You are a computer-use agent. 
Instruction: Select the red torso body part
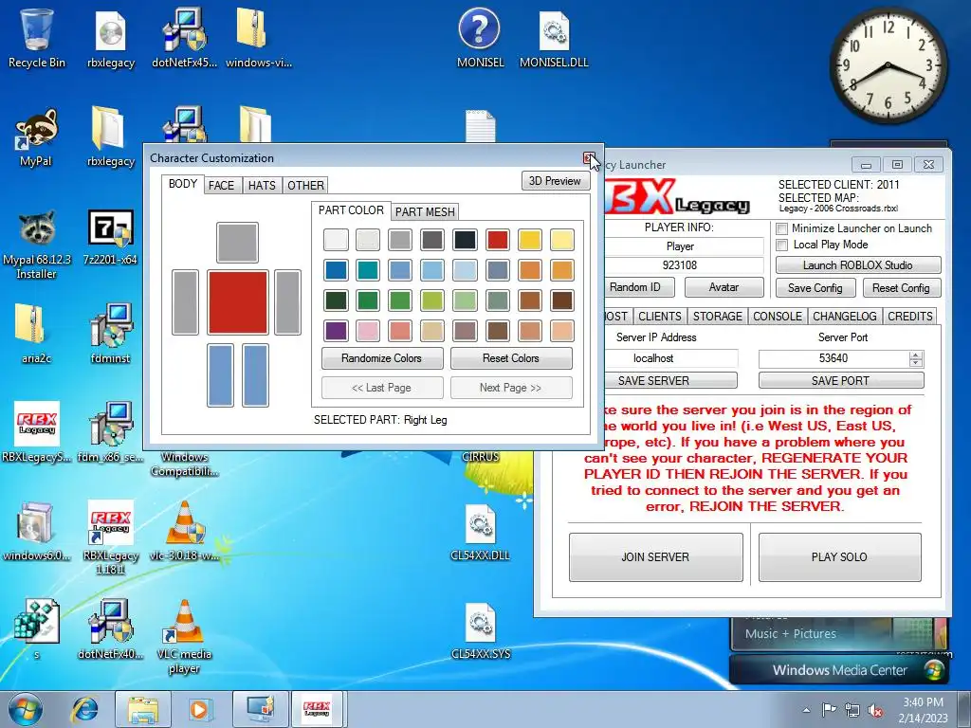[x=238, y=302]
